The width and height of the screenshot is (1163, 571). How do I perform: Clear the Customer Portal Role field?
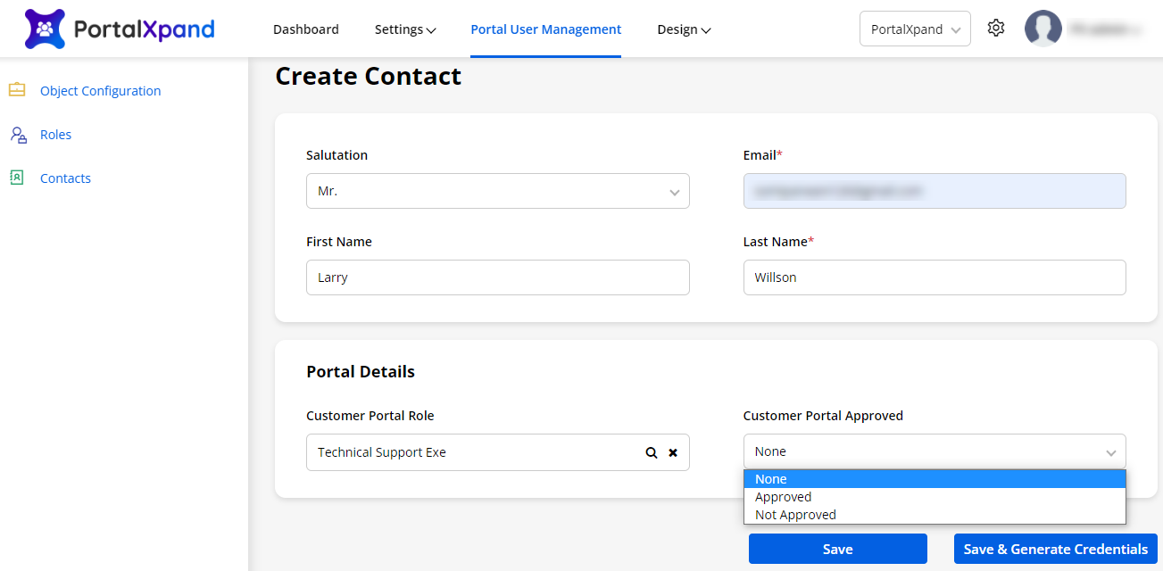[673, 452]
